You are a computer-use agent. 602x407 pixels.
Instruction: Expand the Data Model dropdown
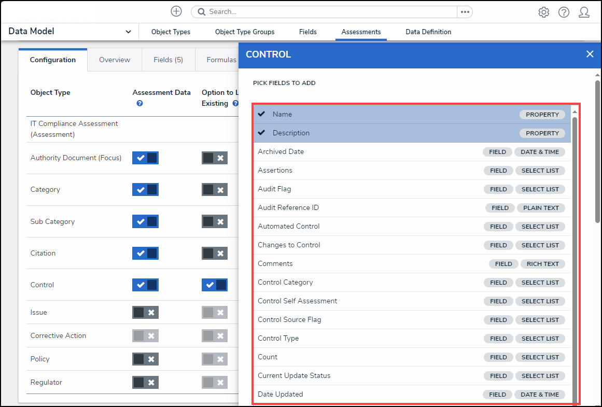(128, 32)
